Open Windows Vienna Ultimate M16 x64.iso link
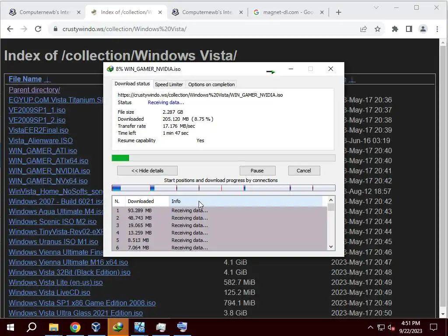Screen dimensions: 448x336 68,262
